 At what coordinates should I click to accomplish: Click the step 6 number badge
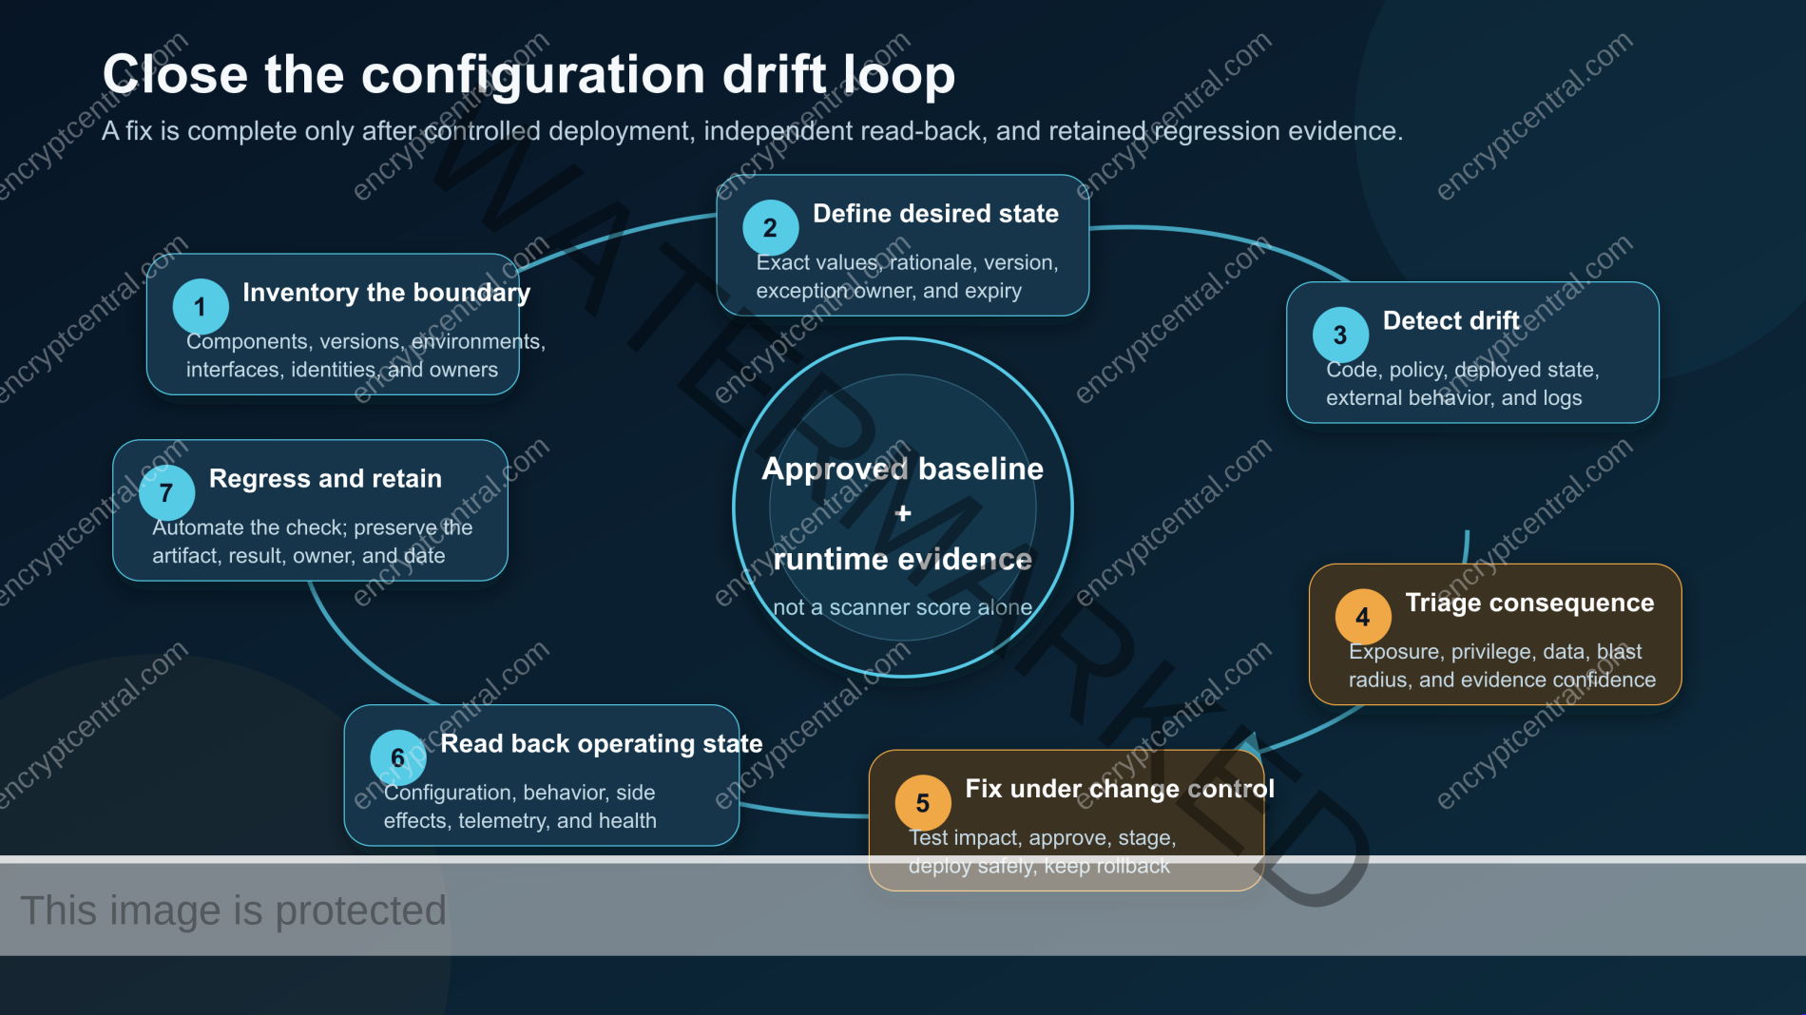(x=398, y=758)
